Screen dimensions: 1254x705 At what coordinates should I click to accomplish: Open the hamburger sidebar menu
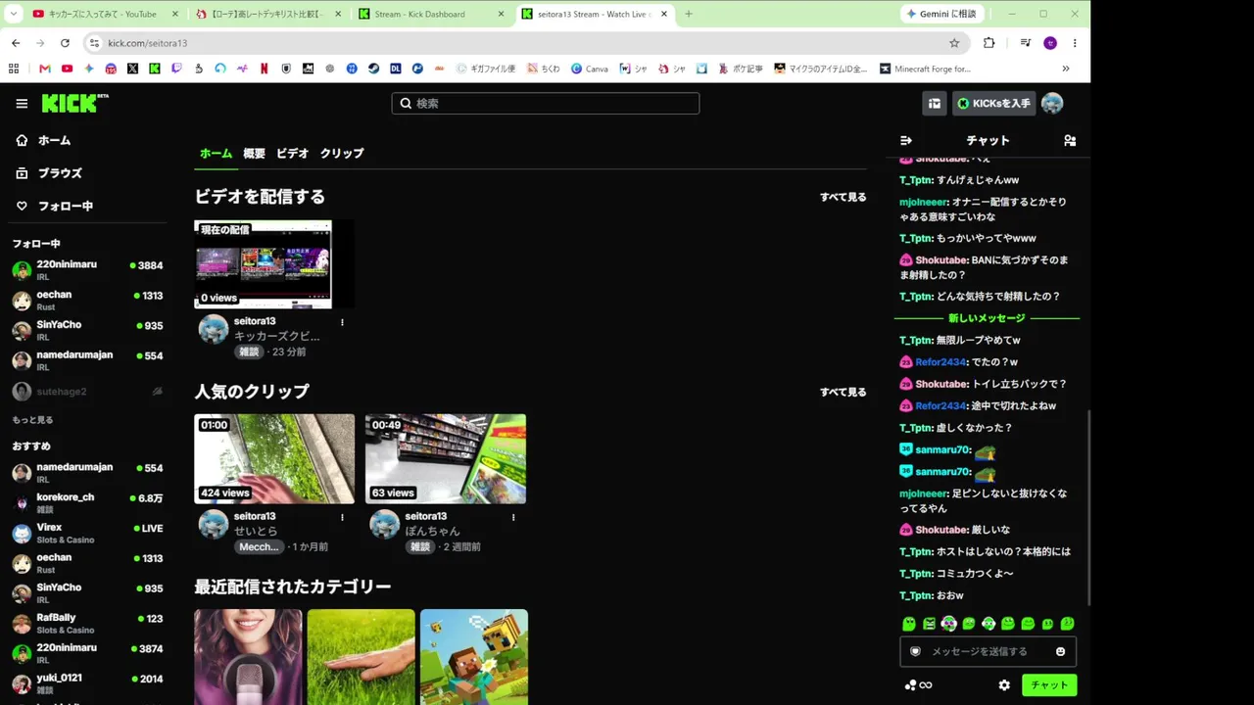22,104
